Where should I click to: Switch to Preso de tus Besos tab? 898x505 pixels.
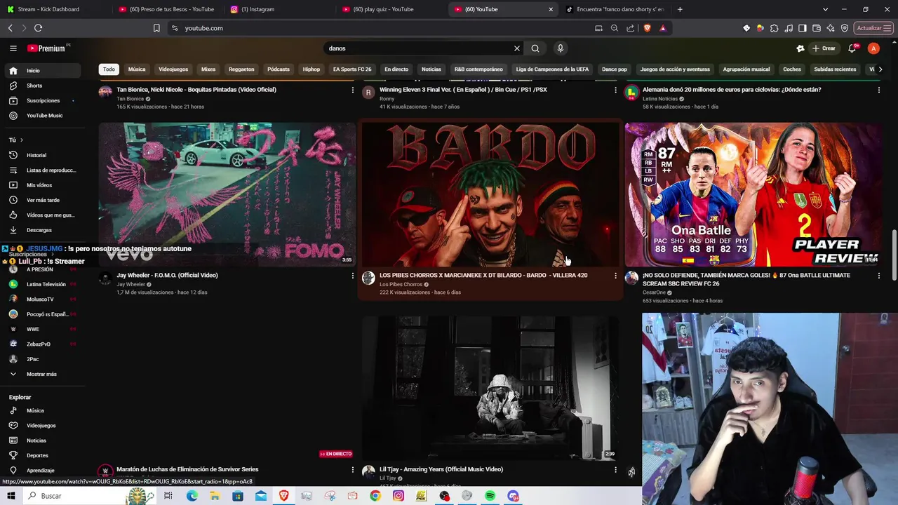[x=168, y=9]
